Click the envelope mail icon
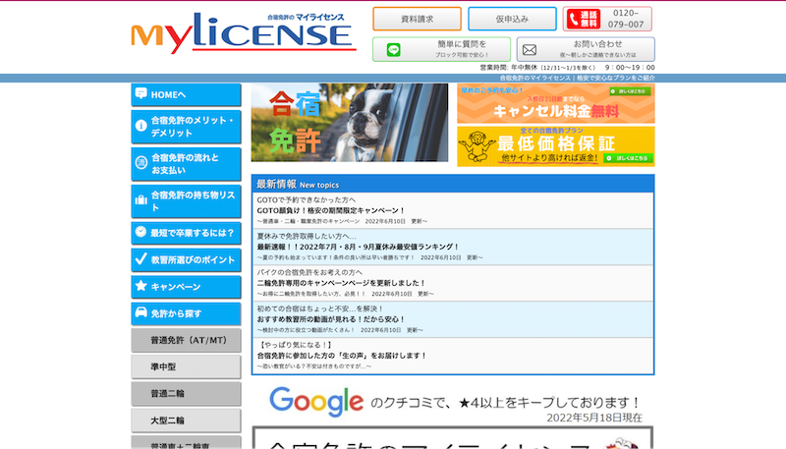Screen dimensions: 786x449 point(530,49)
